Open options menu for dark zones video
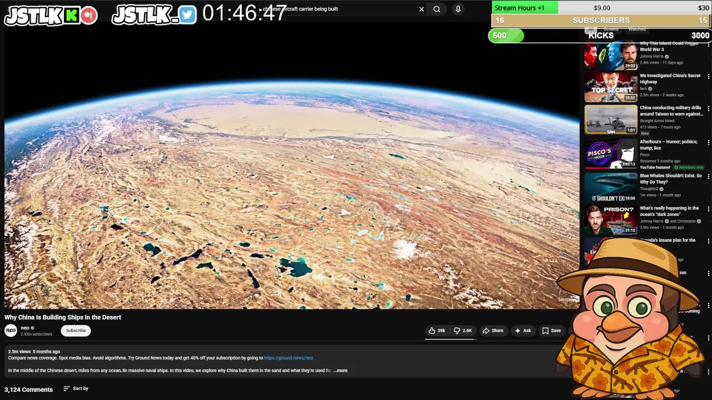This screenshot has height=400, width=712. pos(708,209)
